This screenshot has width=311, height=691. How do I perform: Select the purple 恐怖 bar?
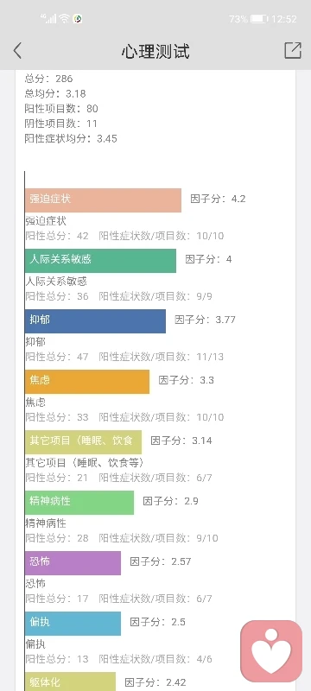(x=73, y=562)
